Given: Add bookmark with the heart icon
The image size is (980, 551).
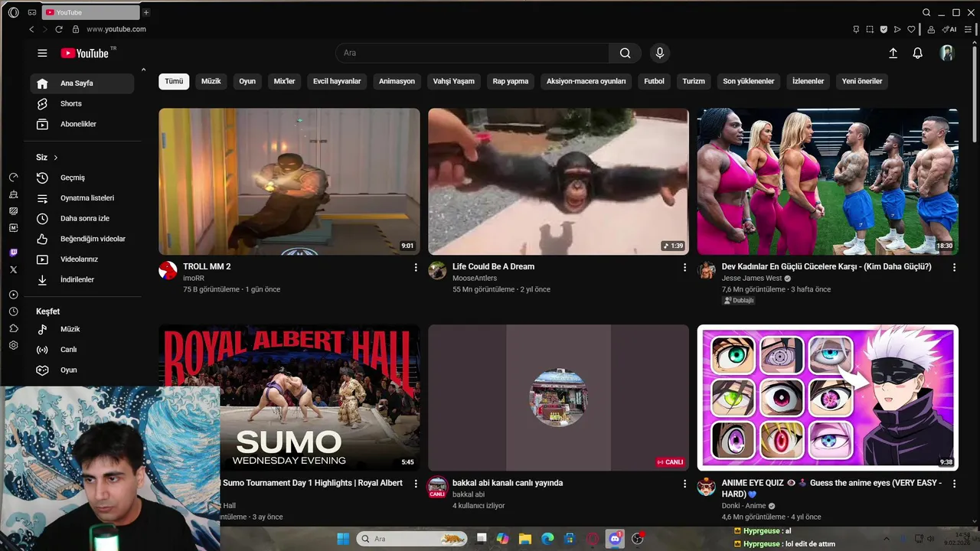Looking at the screenshot, I should pyautogui.click(x=911, y=29).
